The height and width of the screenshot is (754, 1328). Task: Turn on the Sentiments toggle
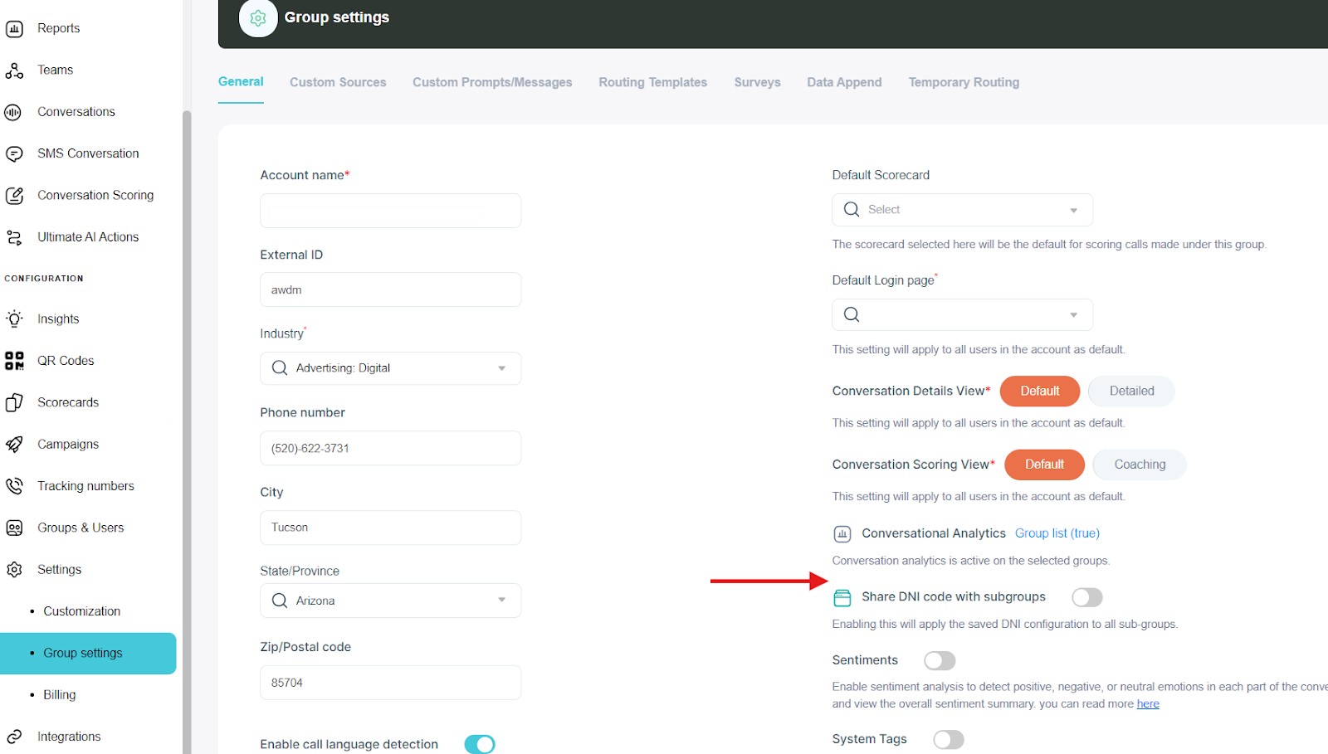(940, 660)
